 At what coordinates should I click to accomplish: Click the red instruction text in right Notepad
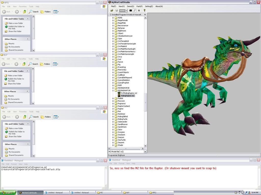click(x=163, y=168)
